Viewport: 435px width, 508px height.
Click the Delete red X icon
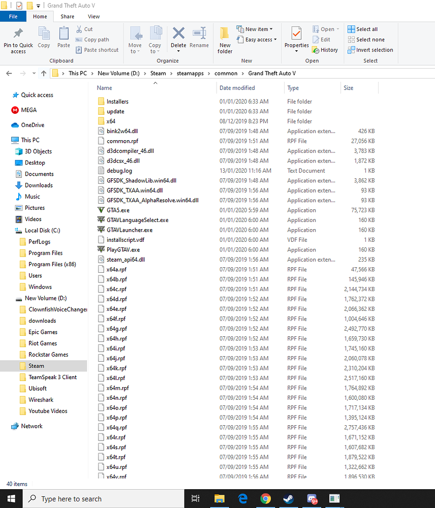click(178, 33)
